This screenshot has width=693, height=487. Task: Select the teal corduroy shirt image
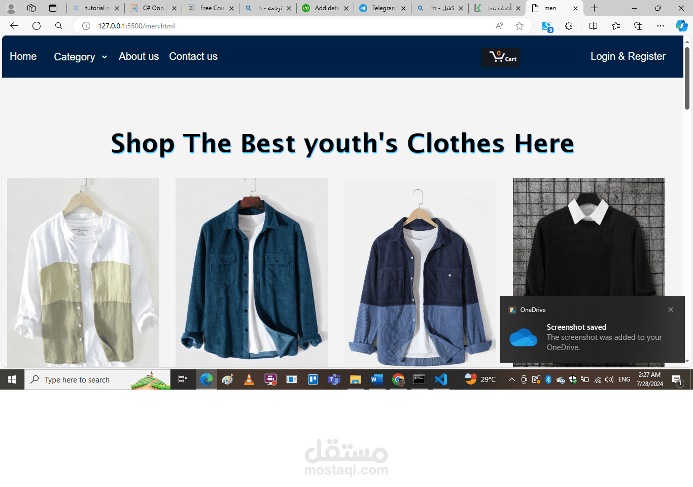[252, 272]
